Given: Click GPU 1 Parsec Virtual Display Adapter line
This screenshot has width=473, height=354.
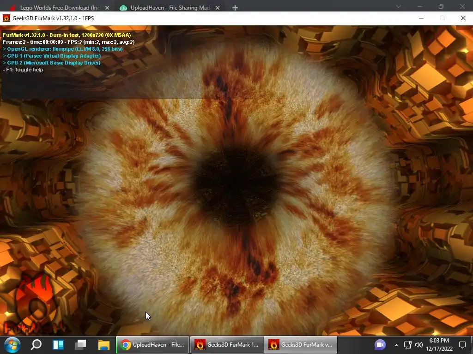Looking at the screenshot, I should pos(52,56).
